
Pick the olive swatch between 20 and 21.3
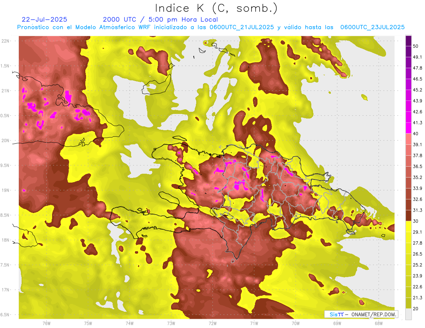[408, 303]
